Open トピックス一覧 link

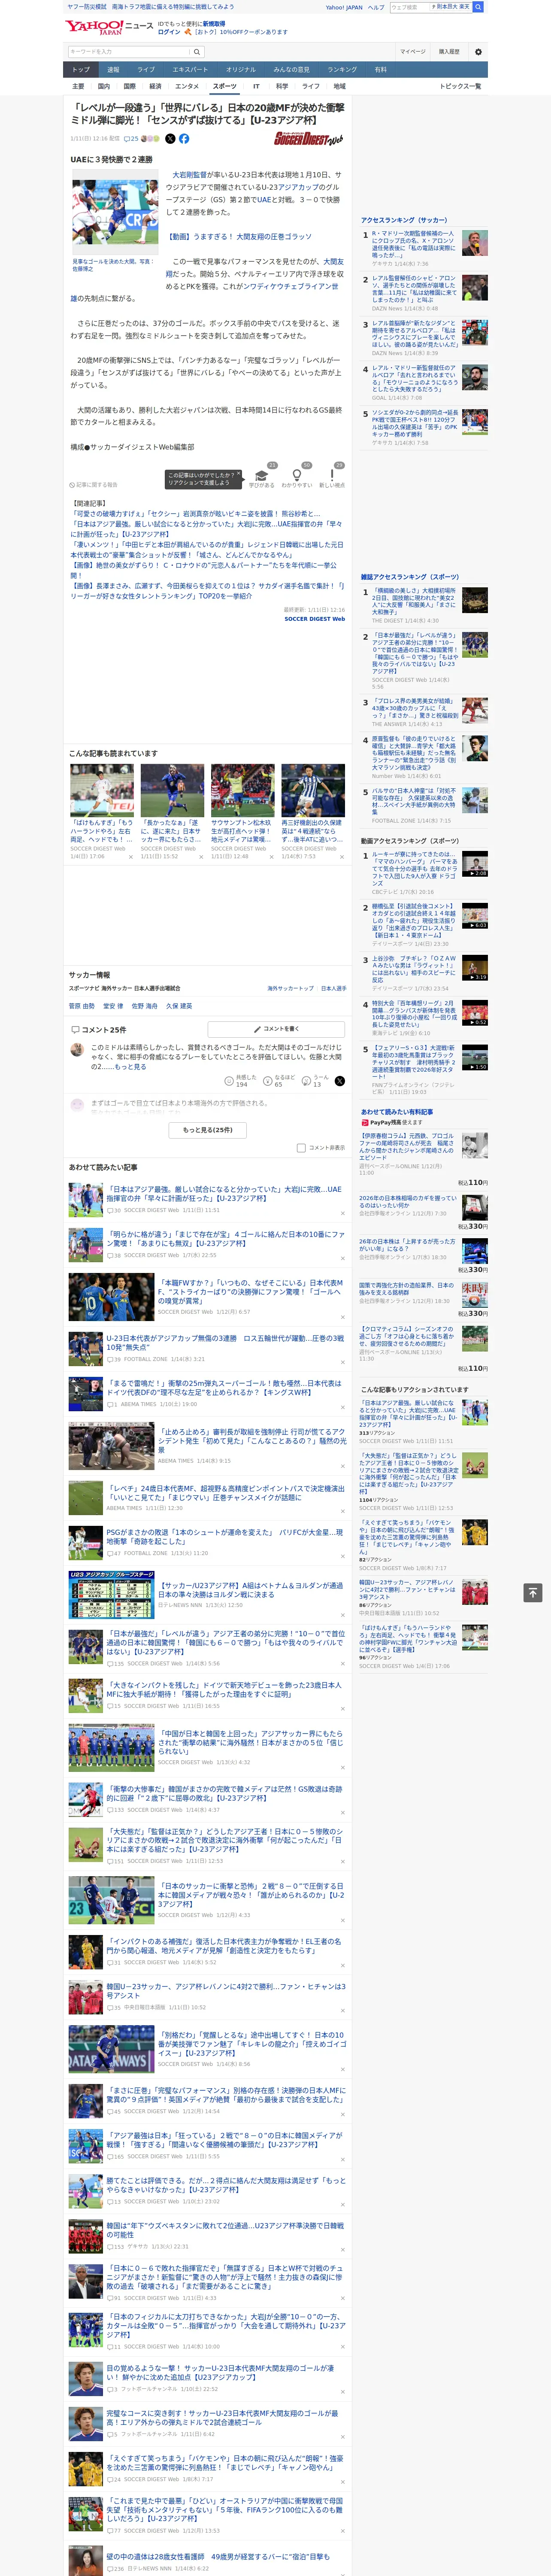tap(460, 87)
